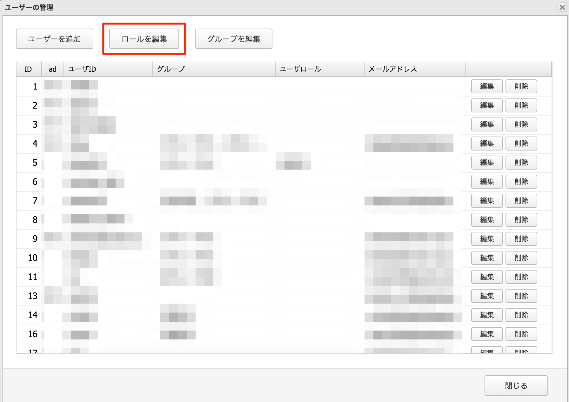
Task: Delete user with ID 11
Action: [x=521, y=277]
